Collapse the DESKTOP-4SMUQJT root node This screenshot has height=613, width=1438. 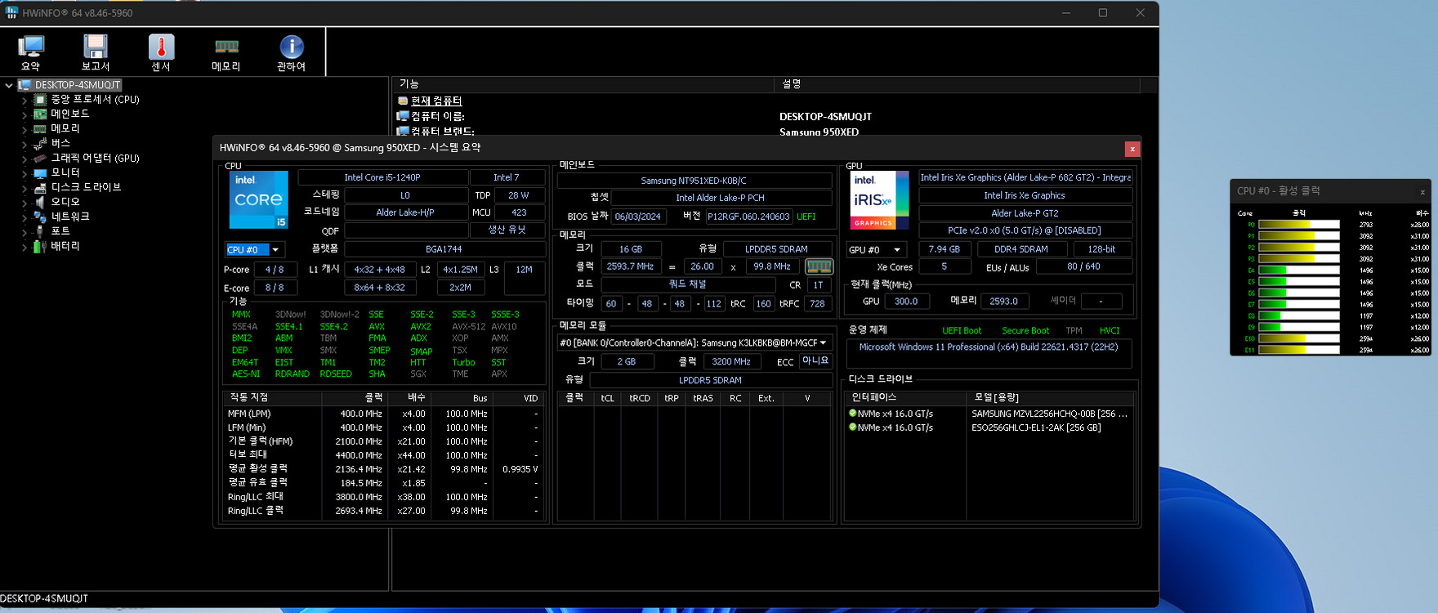9,85
